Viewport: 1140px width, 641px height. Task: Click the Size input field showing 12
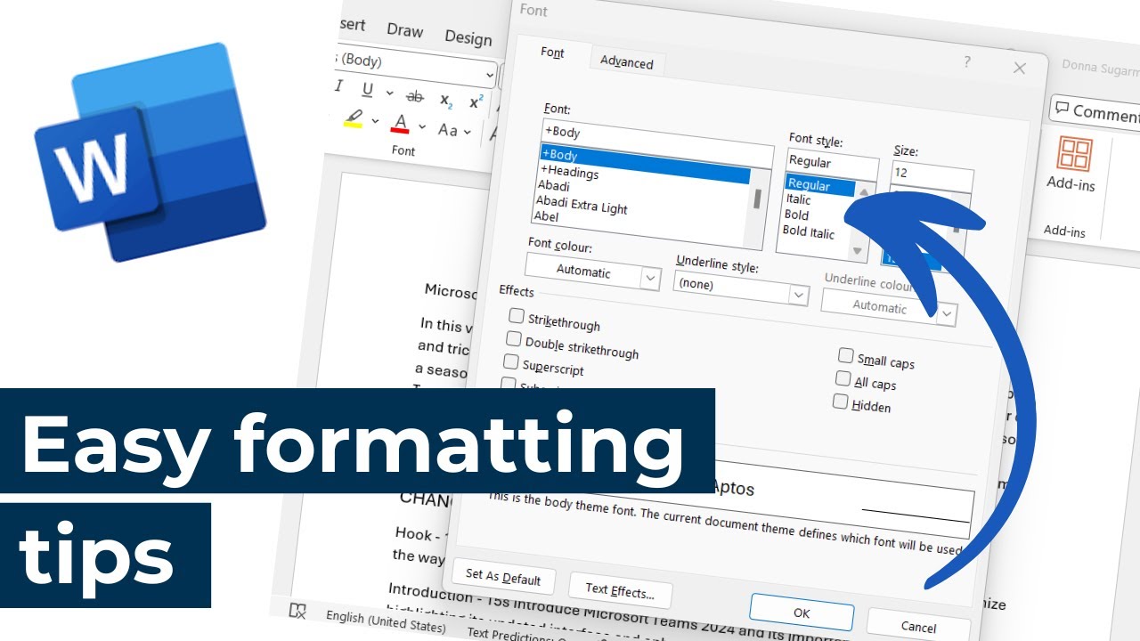tap(932, 177)
